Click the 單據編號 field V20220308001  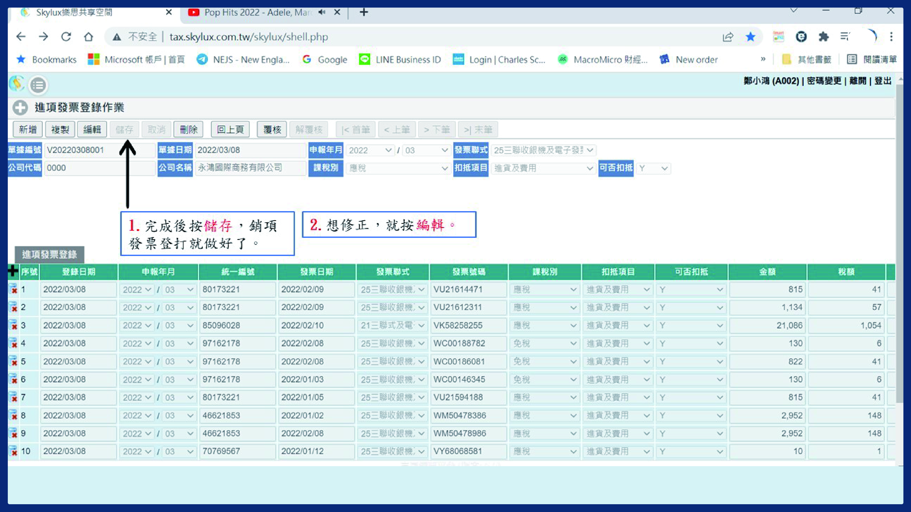(99, 150)
